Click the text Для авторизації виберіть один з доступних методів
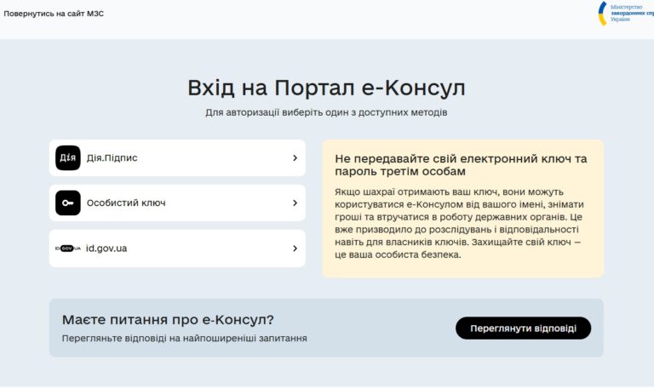The height and width of the screenshot is (388, 654). point(326,112)
